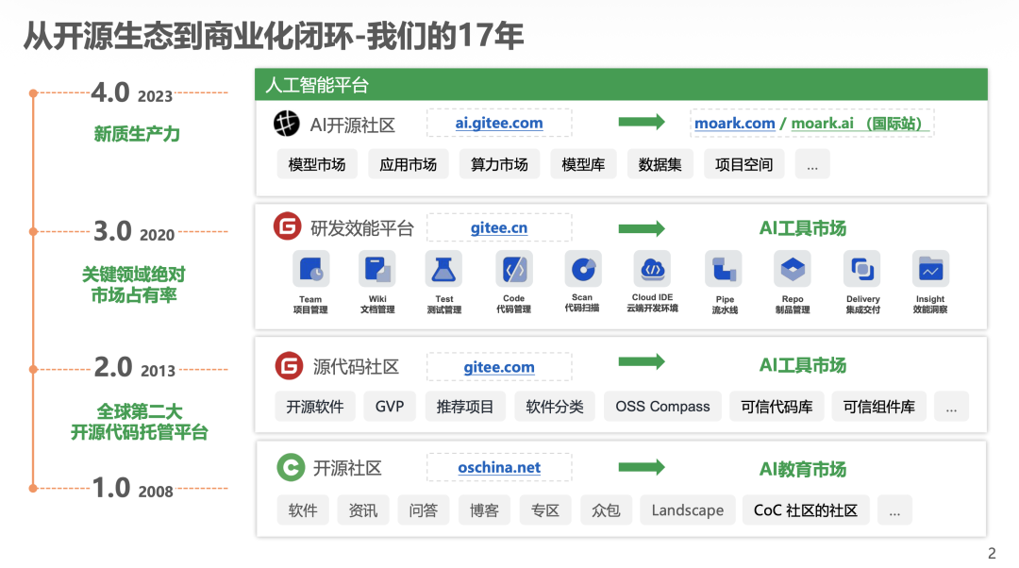Open the oschina.net link
This screenshot has height=568, width=1019.
pos(499,467)
